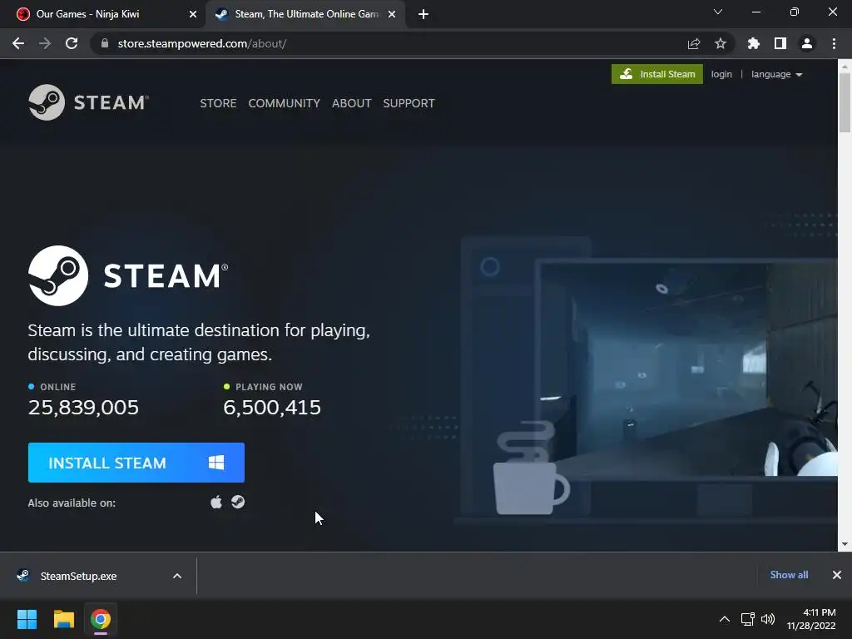This screenshot has height=639, width=852.
Task: Switch to the Steam tab
Action: [x=305, y=14]
